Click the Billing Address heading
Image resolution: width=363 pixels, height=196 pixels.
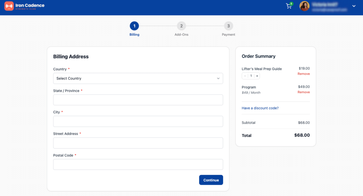71,57
